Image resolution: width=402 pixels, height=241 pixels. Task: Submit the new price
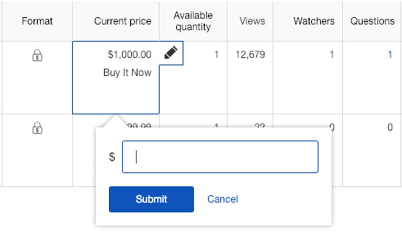click(151, 199)
